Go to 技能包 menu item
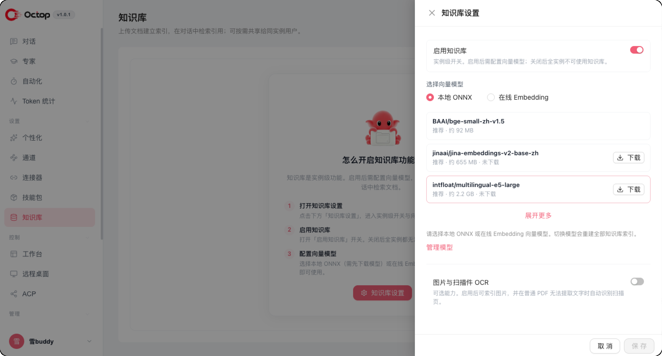 [x=49, y=197]
